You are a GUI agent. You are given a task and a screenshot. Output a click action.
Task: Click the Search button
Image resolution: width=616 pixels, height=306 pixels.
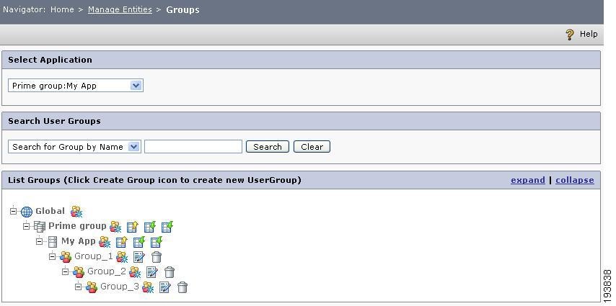(268, 147)
